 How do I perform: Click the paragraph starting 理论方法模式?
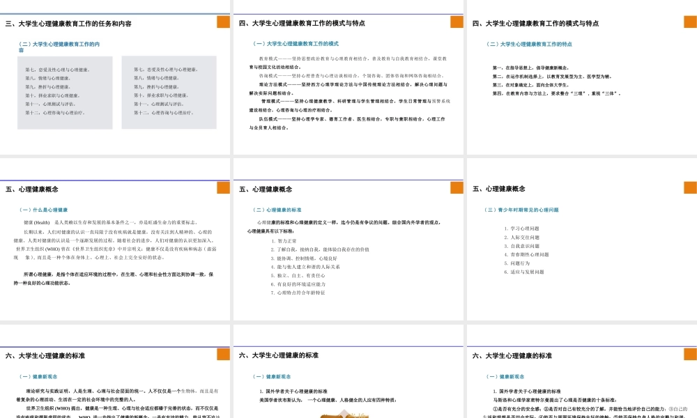pos(348,89)
